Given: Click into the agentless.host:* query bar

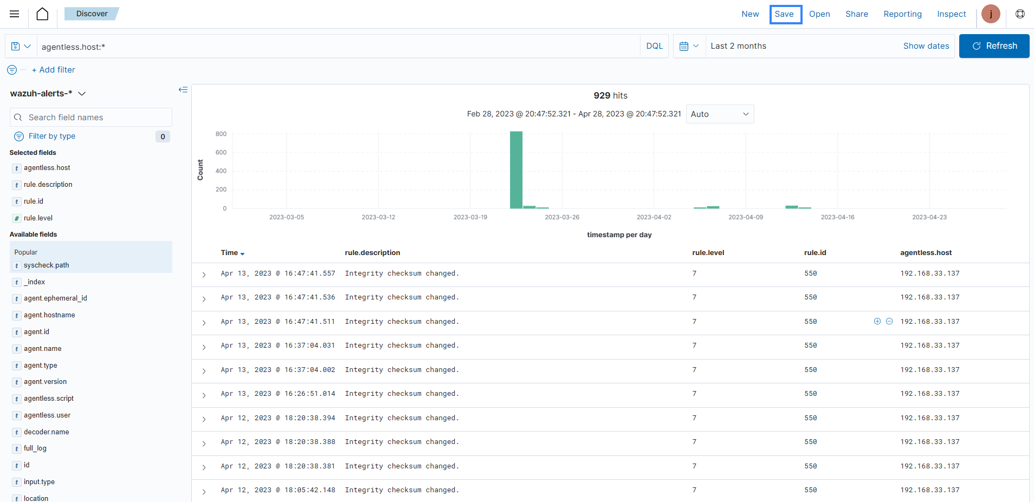Looking at the screenshot, I should tap(339, 47).
